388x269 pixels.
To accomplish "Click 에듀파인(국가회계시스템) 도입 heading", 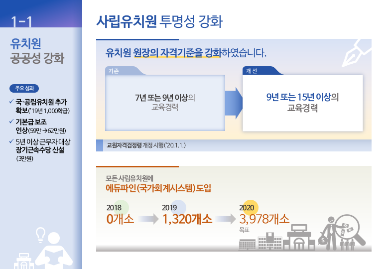I will (158, 188).
